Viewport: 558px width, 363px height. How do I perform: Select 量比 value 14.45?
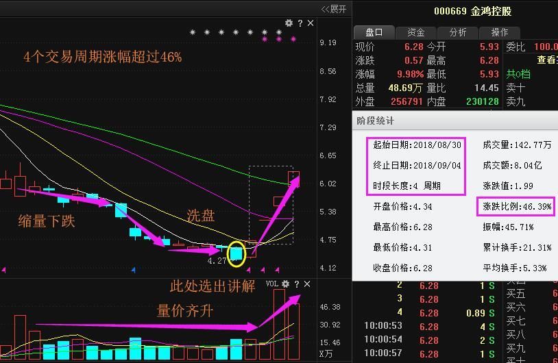coord(487,88)
